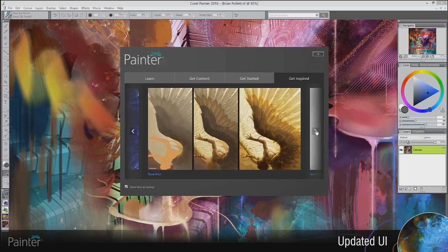448x252 pixels.
Task: Adjust the B color slider
Action: (419, 125)
